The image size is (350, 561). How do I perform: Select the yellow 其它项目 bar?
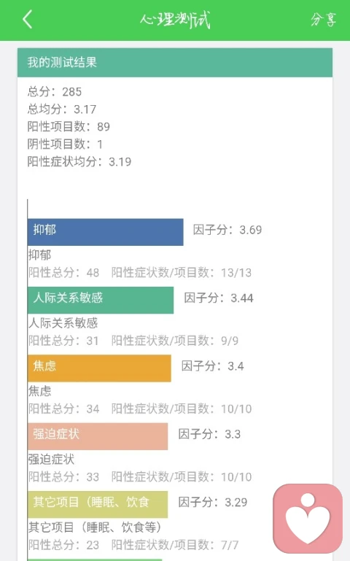[x=98, y=504]
